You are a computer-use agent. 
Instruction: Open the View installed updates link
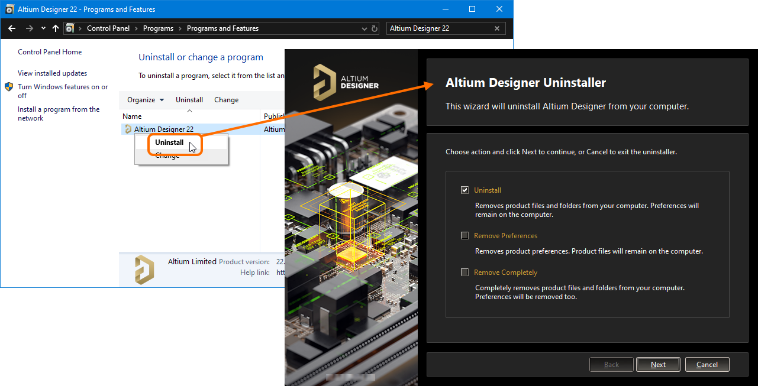tap(52, 73)
